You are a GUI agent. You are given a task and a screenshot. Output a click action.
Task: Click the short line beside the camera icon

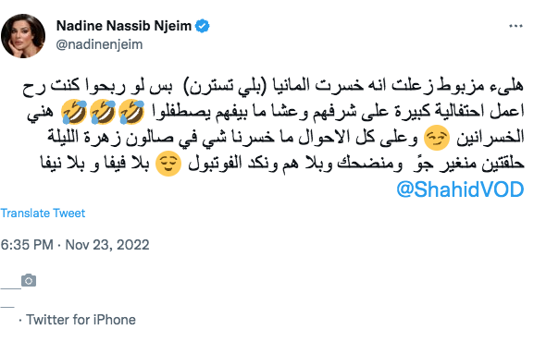pos(10,288)
